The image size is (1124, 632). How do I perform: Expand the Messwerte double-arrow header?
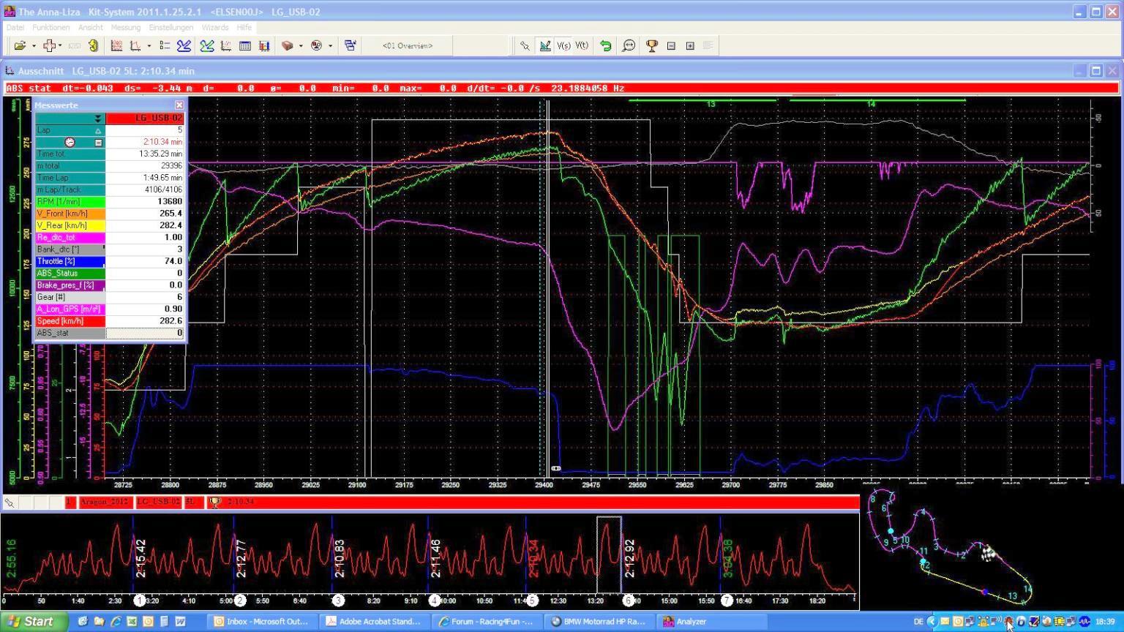tap(97, 118)
